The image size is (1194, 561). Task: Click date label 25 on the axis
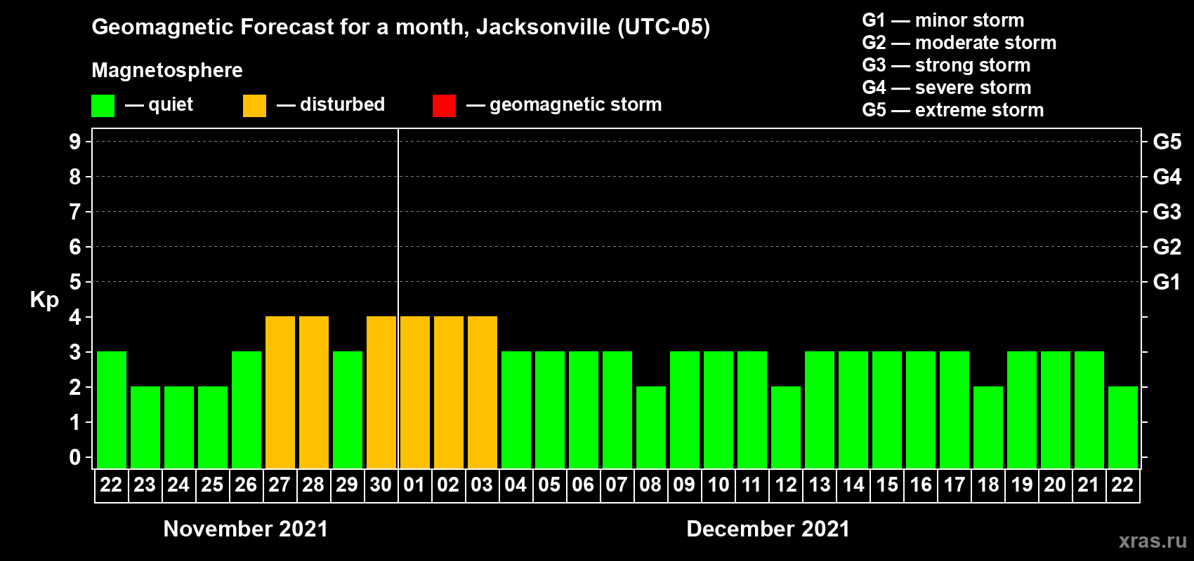[x=212, y=485]
